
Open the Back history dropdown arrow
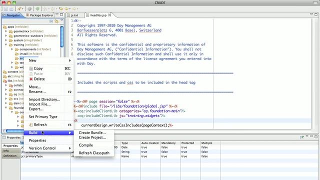(70, 9)
